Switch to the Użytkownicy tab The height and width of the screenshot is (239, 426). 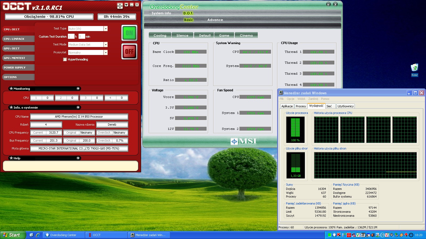[346, 106]
